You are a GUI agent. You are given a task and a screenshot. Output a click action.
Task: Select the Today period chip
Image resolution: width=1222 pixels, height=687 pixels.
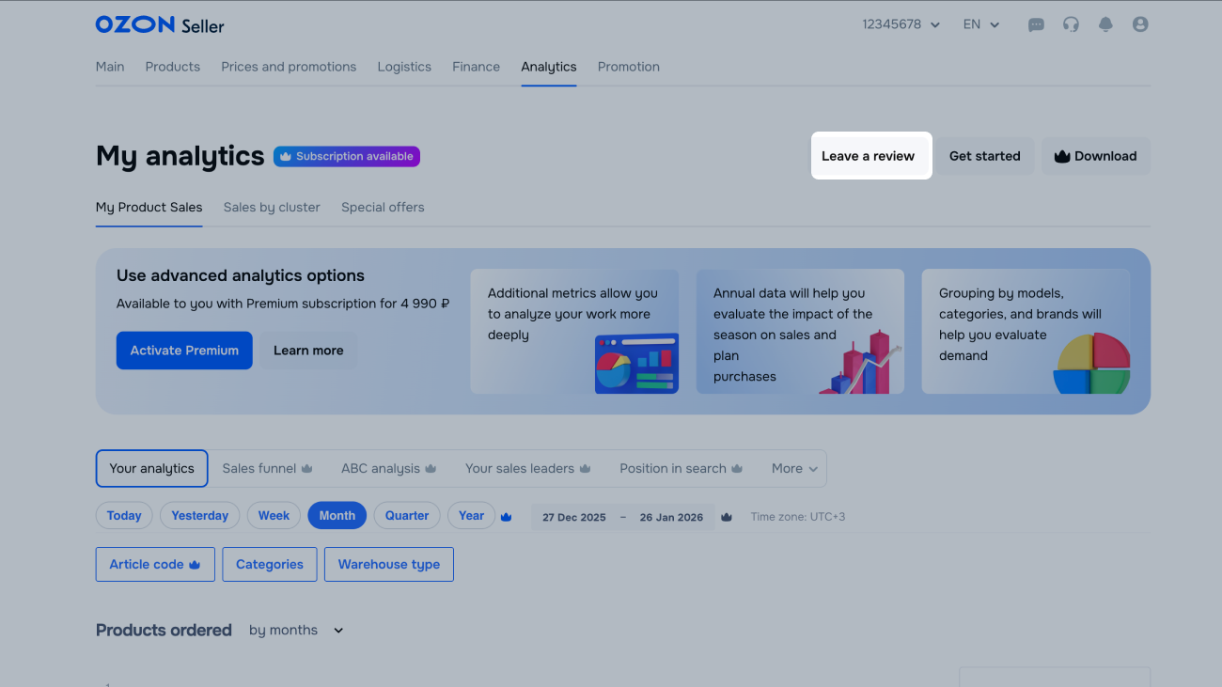(124, 516)
